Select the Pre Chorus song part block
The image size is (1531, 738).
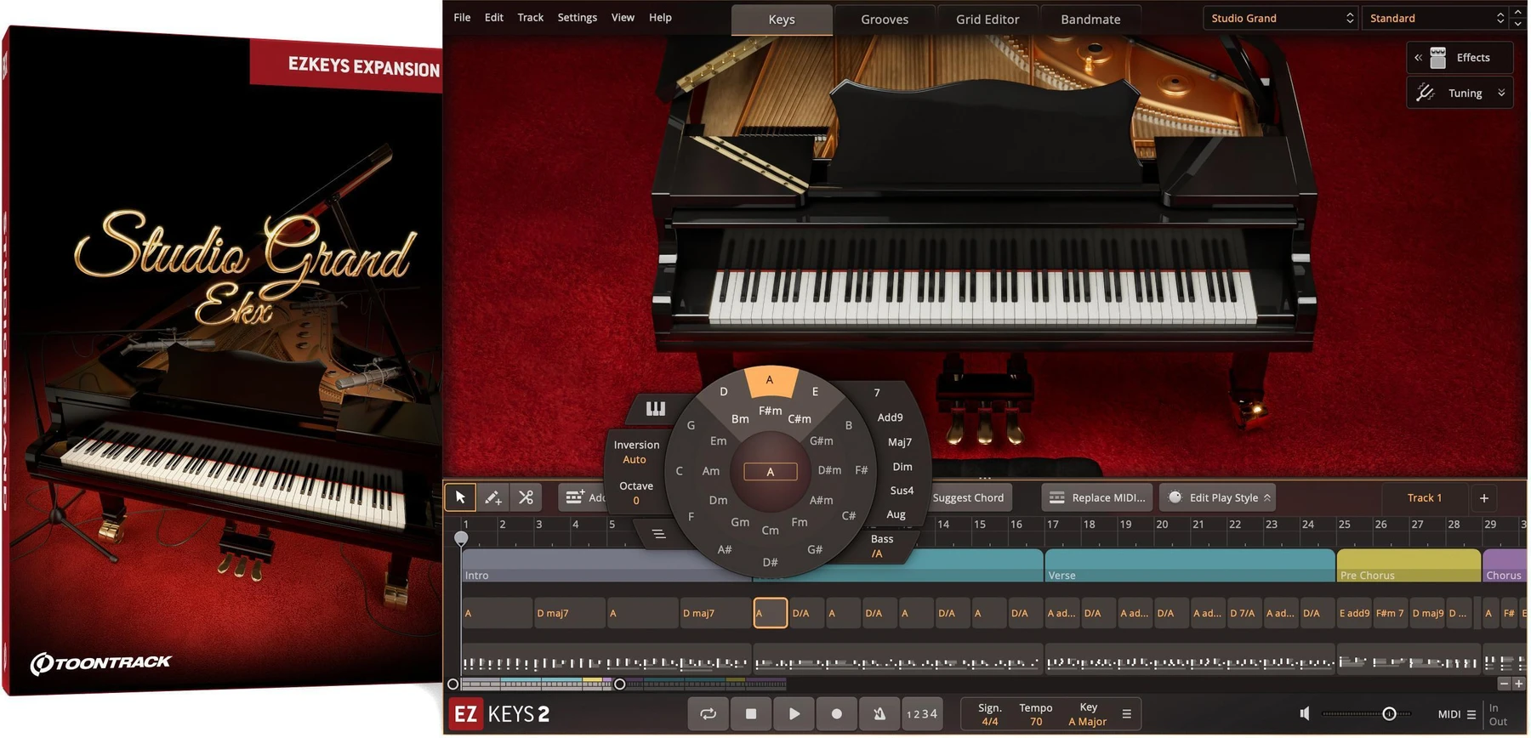[x=1409, y=565]
